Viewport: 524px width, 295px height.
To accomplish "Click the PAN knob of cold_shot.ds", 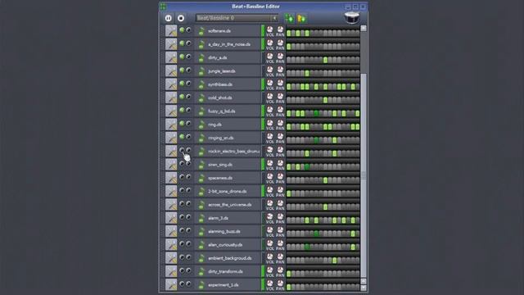I will [x=280, y=97].
